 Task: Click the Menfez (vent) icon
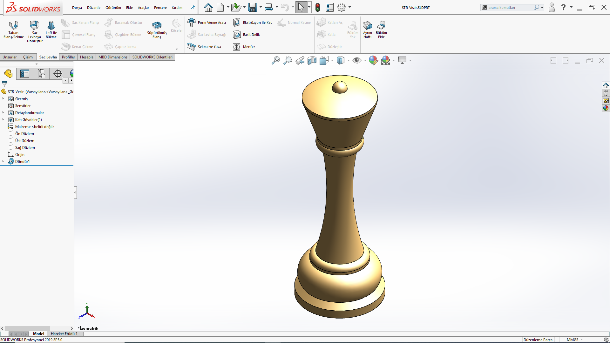click(x=237, y=47)
